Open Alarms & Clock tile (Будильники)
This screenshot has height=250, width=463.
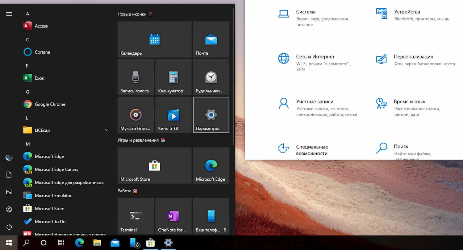click(x=211, y=77)
